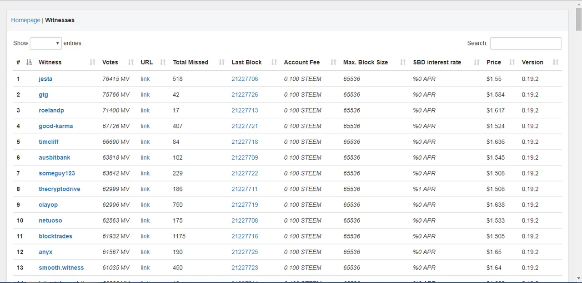Open last block 21227726

pyautogui.click(x=245, y=95)
